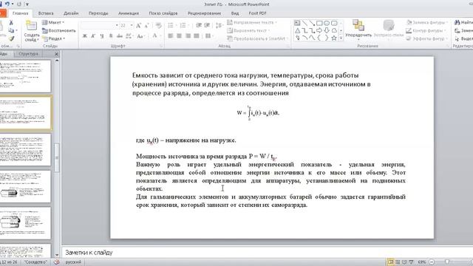Click Направление текста button
473x266 pixels.
click(x=251, y=23)
